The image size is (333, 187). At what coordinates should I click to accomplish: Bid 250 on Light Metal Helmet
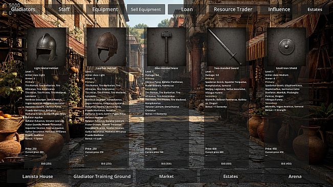(x=47, y=163)
